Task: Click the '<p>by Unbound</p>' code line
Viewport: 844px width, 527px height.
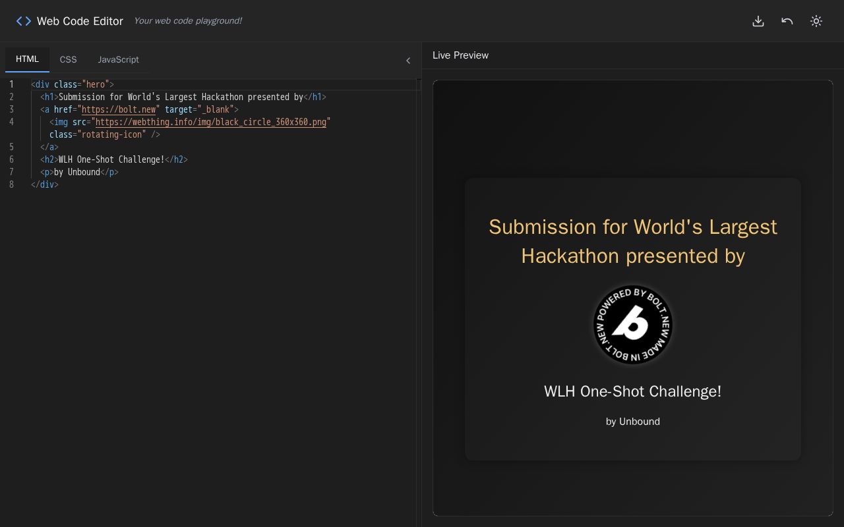Action: pos(79,172)
